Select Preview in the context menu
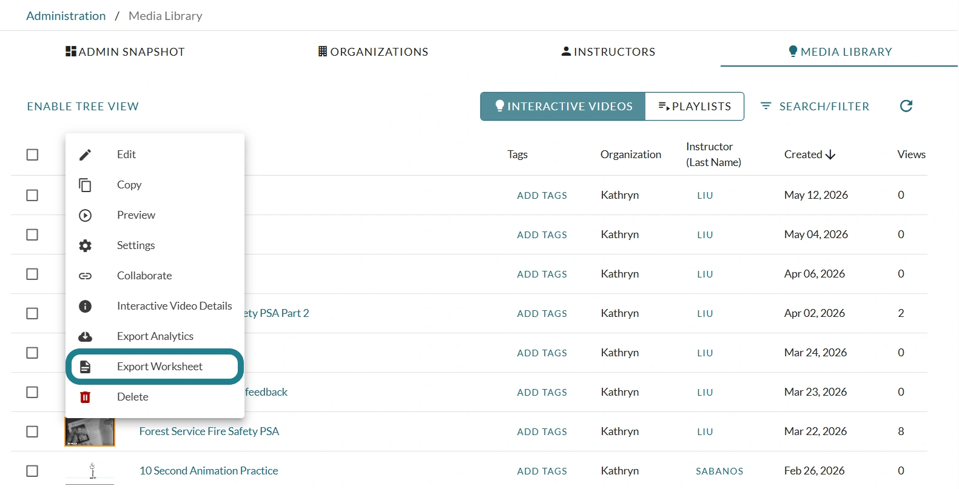Image resolution: width=959 pixels, height=489 pixels. 155,215
